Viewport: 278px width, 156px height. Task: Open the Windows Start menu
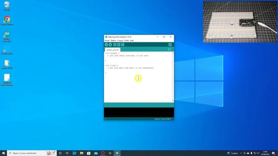3,153
